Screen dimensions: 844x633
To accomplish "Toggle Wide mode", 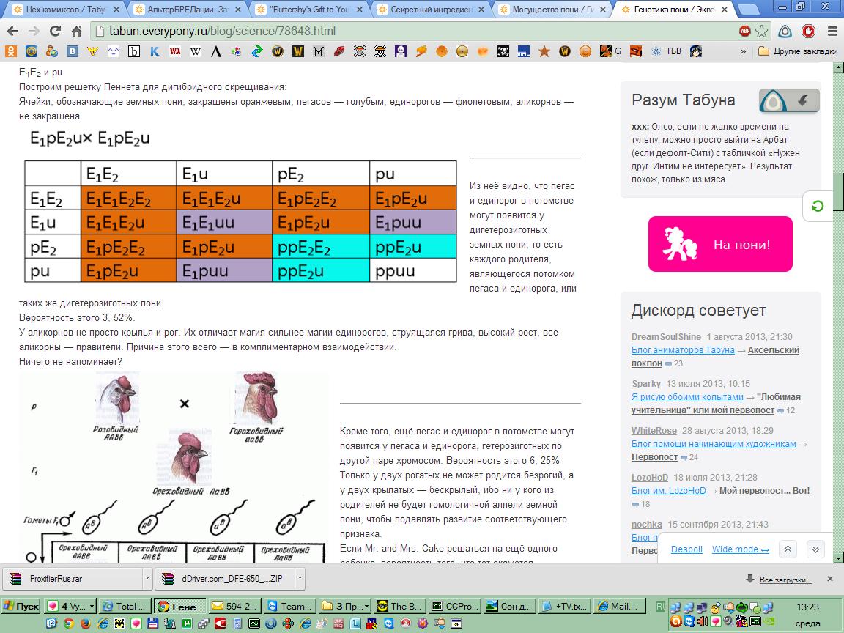I will 741,549.
